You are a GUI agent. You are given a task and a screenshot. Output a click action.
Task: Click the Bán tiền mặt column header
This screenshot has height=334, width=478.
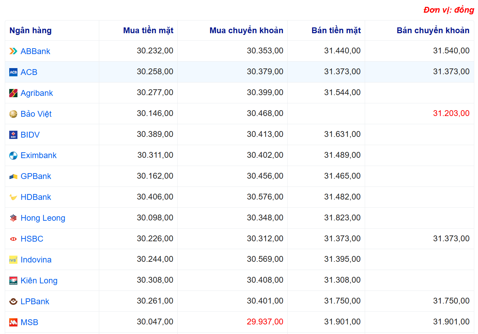pyautogui.click(x=336, y=30)
